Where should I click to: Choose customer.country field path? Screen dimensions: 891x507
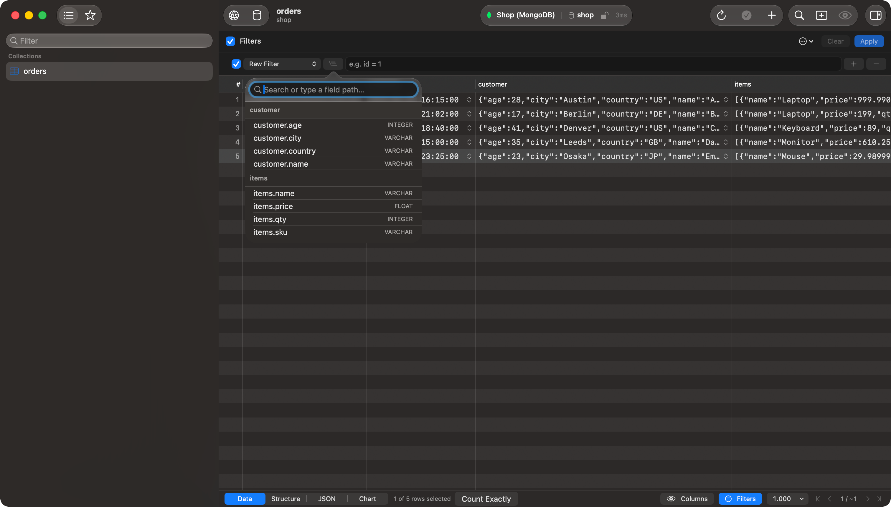(x=334, y=151)
